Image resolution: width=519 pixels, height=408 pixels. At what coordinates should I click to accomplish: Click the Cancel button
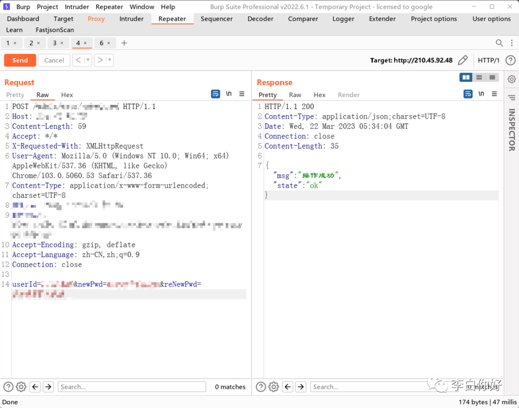click(x=54, y=60)
